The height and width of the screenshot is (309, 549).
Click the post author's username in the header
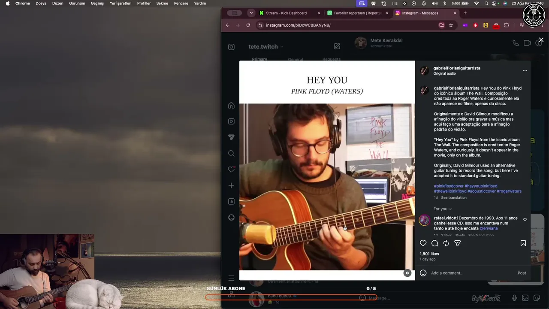pos(457,68)
